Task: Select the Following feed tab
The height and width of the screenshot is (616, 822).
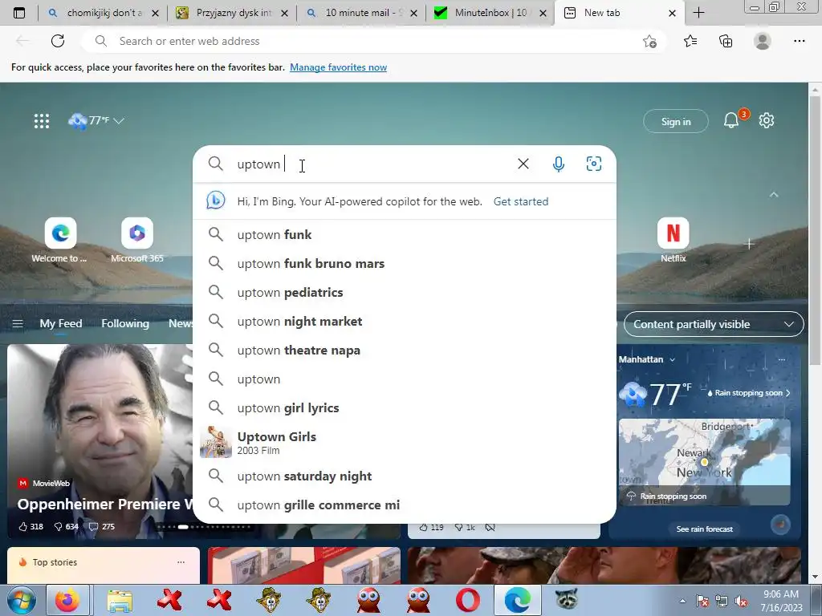Action: 124,324
